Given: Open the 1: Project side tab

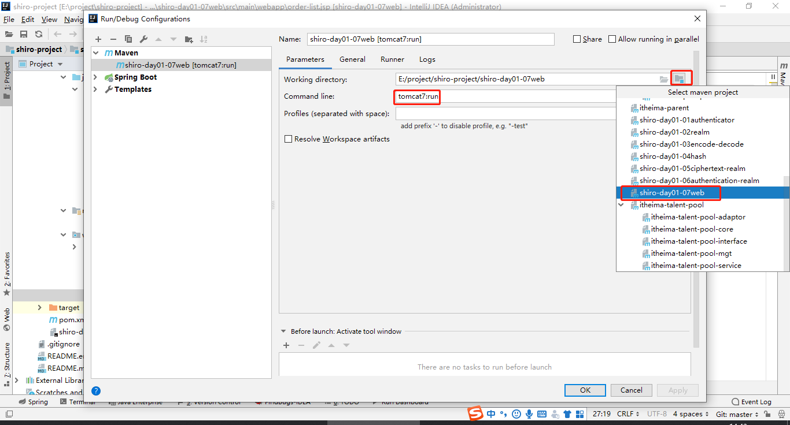Looking at the screenshot, I should pos(7,80).
